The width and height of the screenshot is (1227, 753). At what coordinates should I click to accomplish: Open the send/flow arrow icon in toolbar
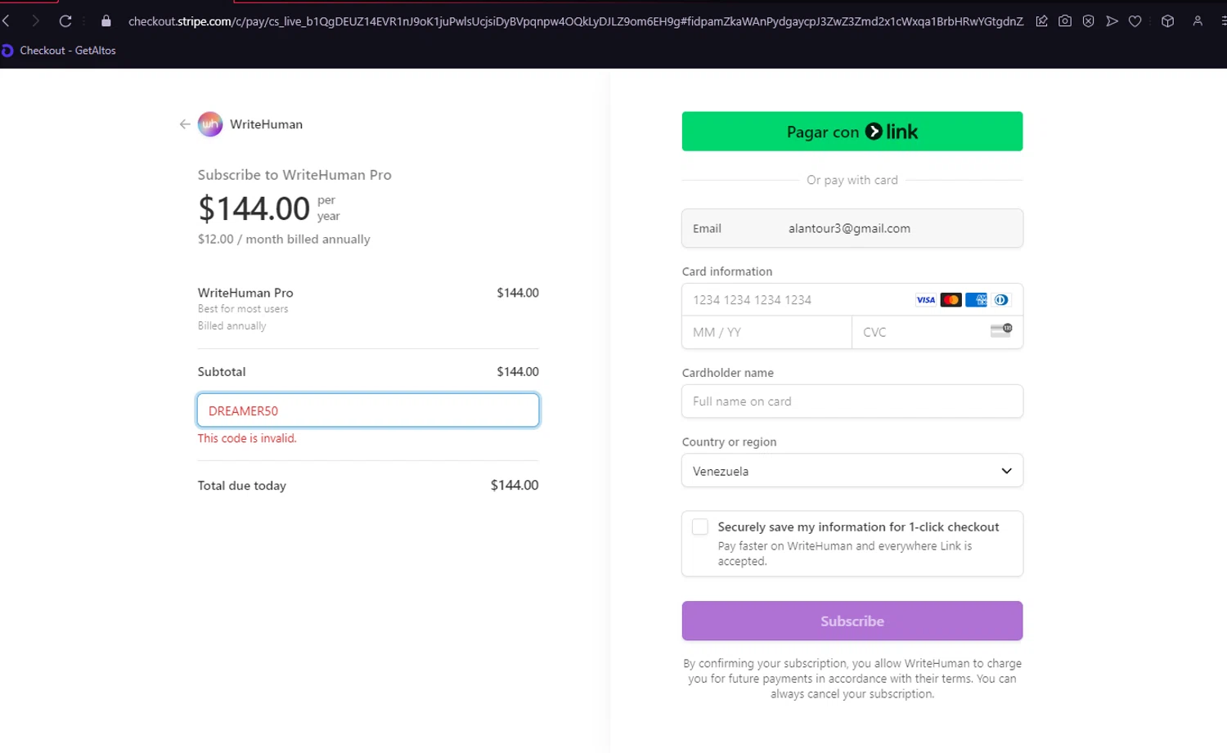point(1112,21)
